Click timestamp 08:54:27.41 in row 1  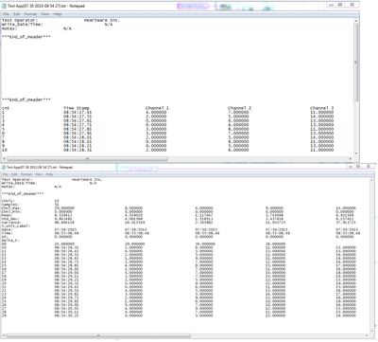[x=77, y=112]
